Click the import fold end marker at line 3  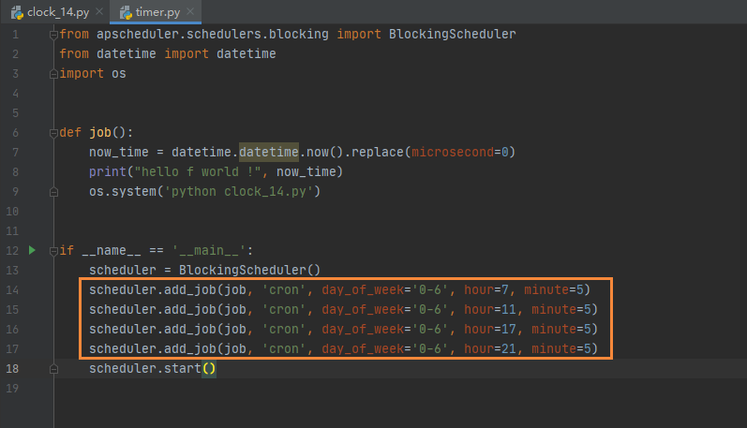(x=53, y=74)
